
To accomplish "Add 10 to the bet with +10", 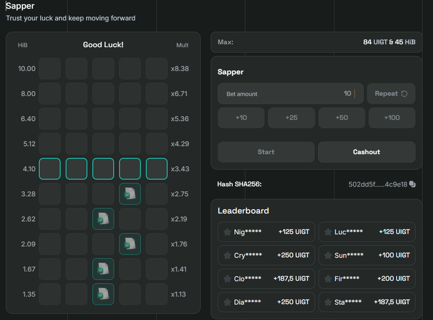I will pyautogui.click(x=241, y=118).
